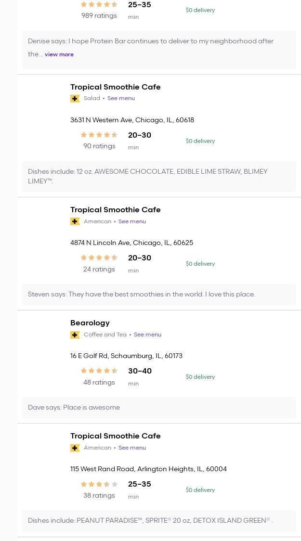Image resolution: width=301 pixels, height=541 pixels.
Task: Click the plus badge beside Coffee and Tea
Action: click(75, 335)
